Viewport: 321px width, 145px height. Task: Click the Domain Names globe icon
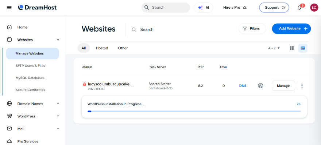point(9,104)
